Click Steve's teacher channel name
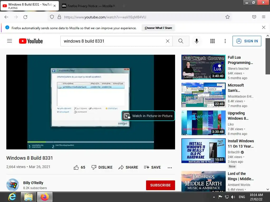Viewport: 270px width, 202px height. (238, 69)
